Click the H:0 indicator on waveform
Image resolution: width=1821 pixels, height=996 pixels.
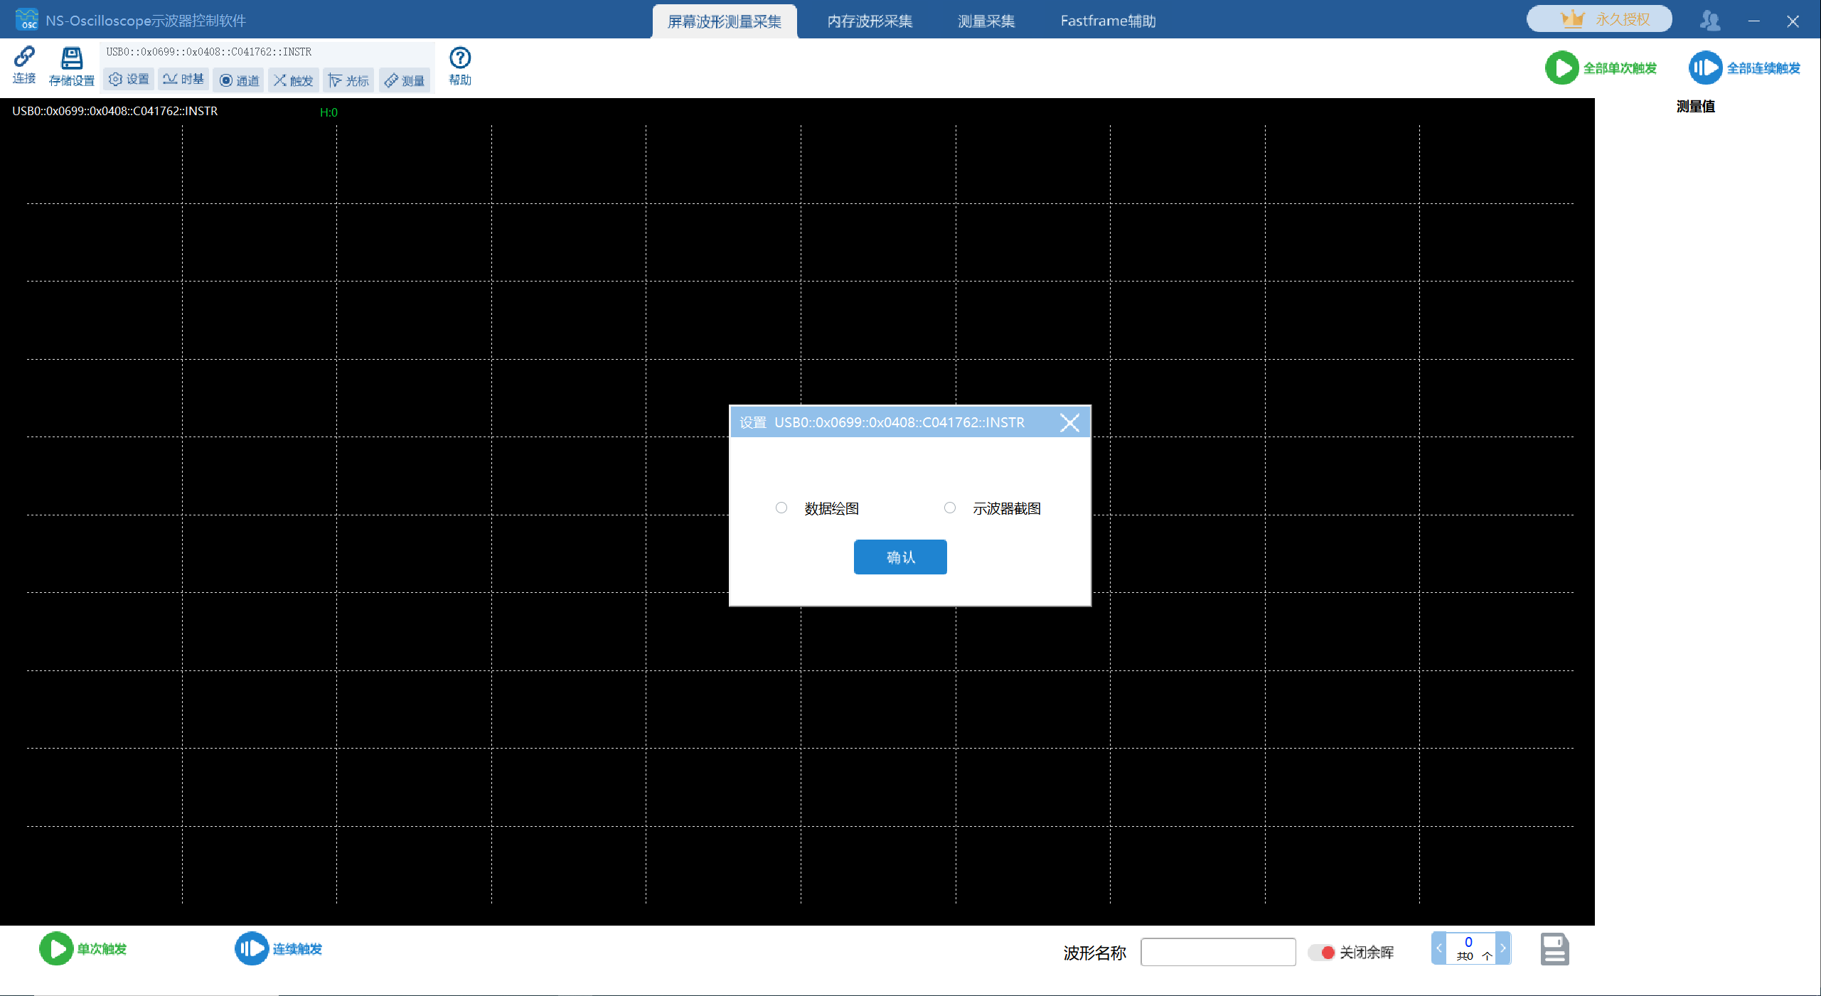329,112
